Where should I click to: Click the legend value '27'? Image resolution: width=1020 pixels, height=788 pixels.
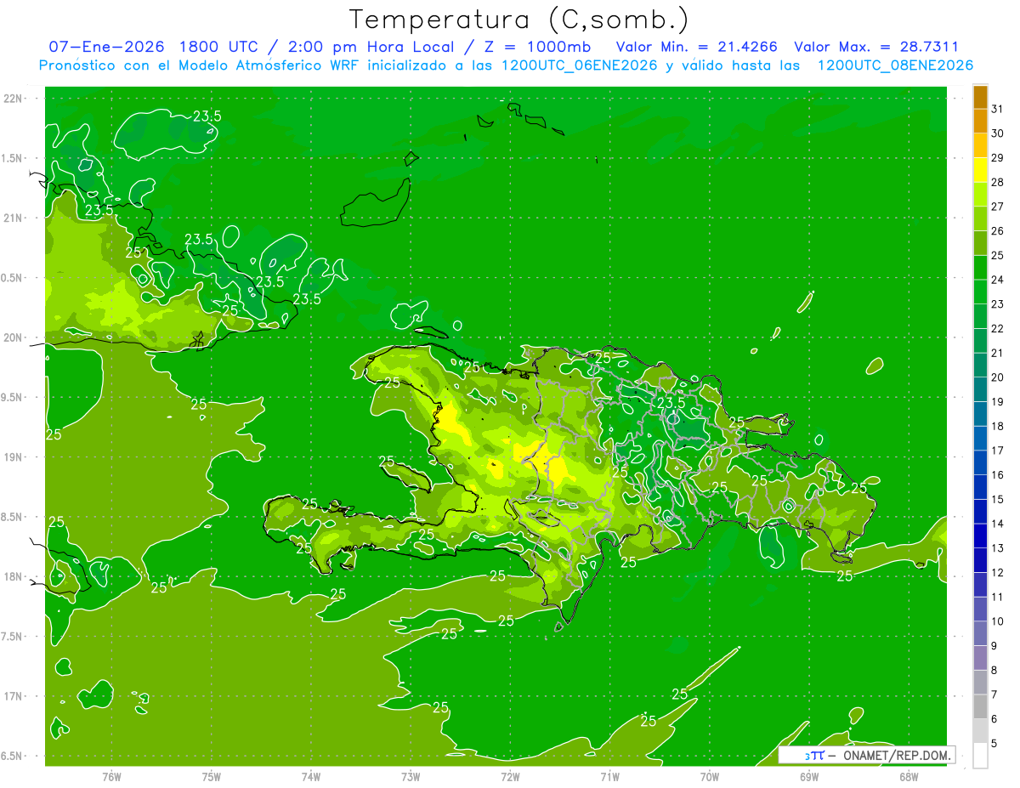(x=998, y=207)
